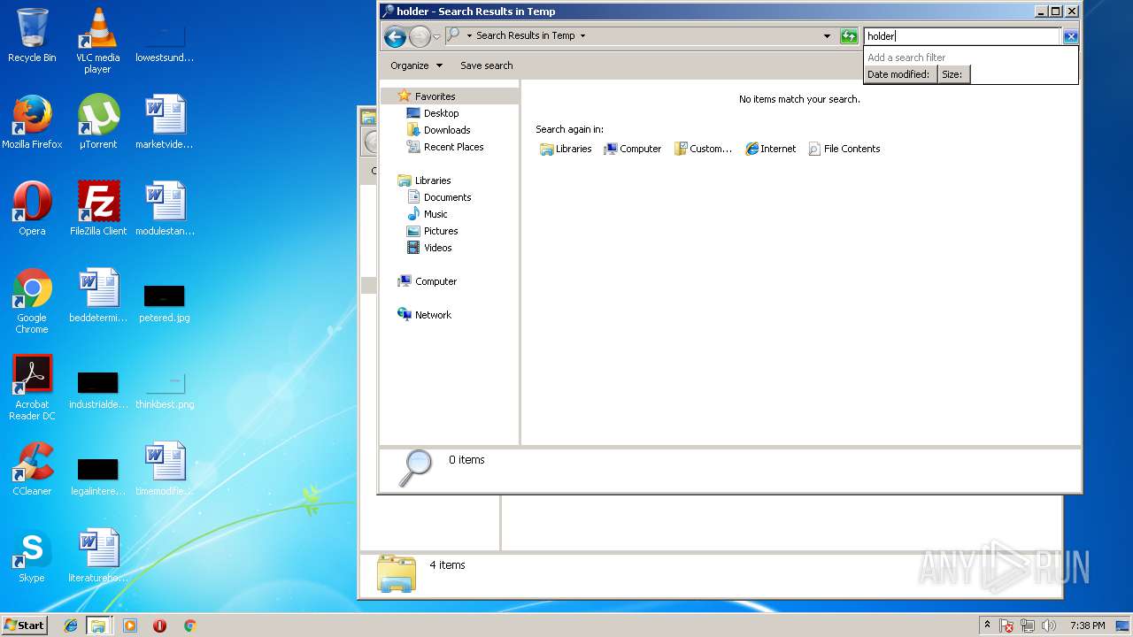
Task: Select the industrialde desktop file
Action: point(97,389)
